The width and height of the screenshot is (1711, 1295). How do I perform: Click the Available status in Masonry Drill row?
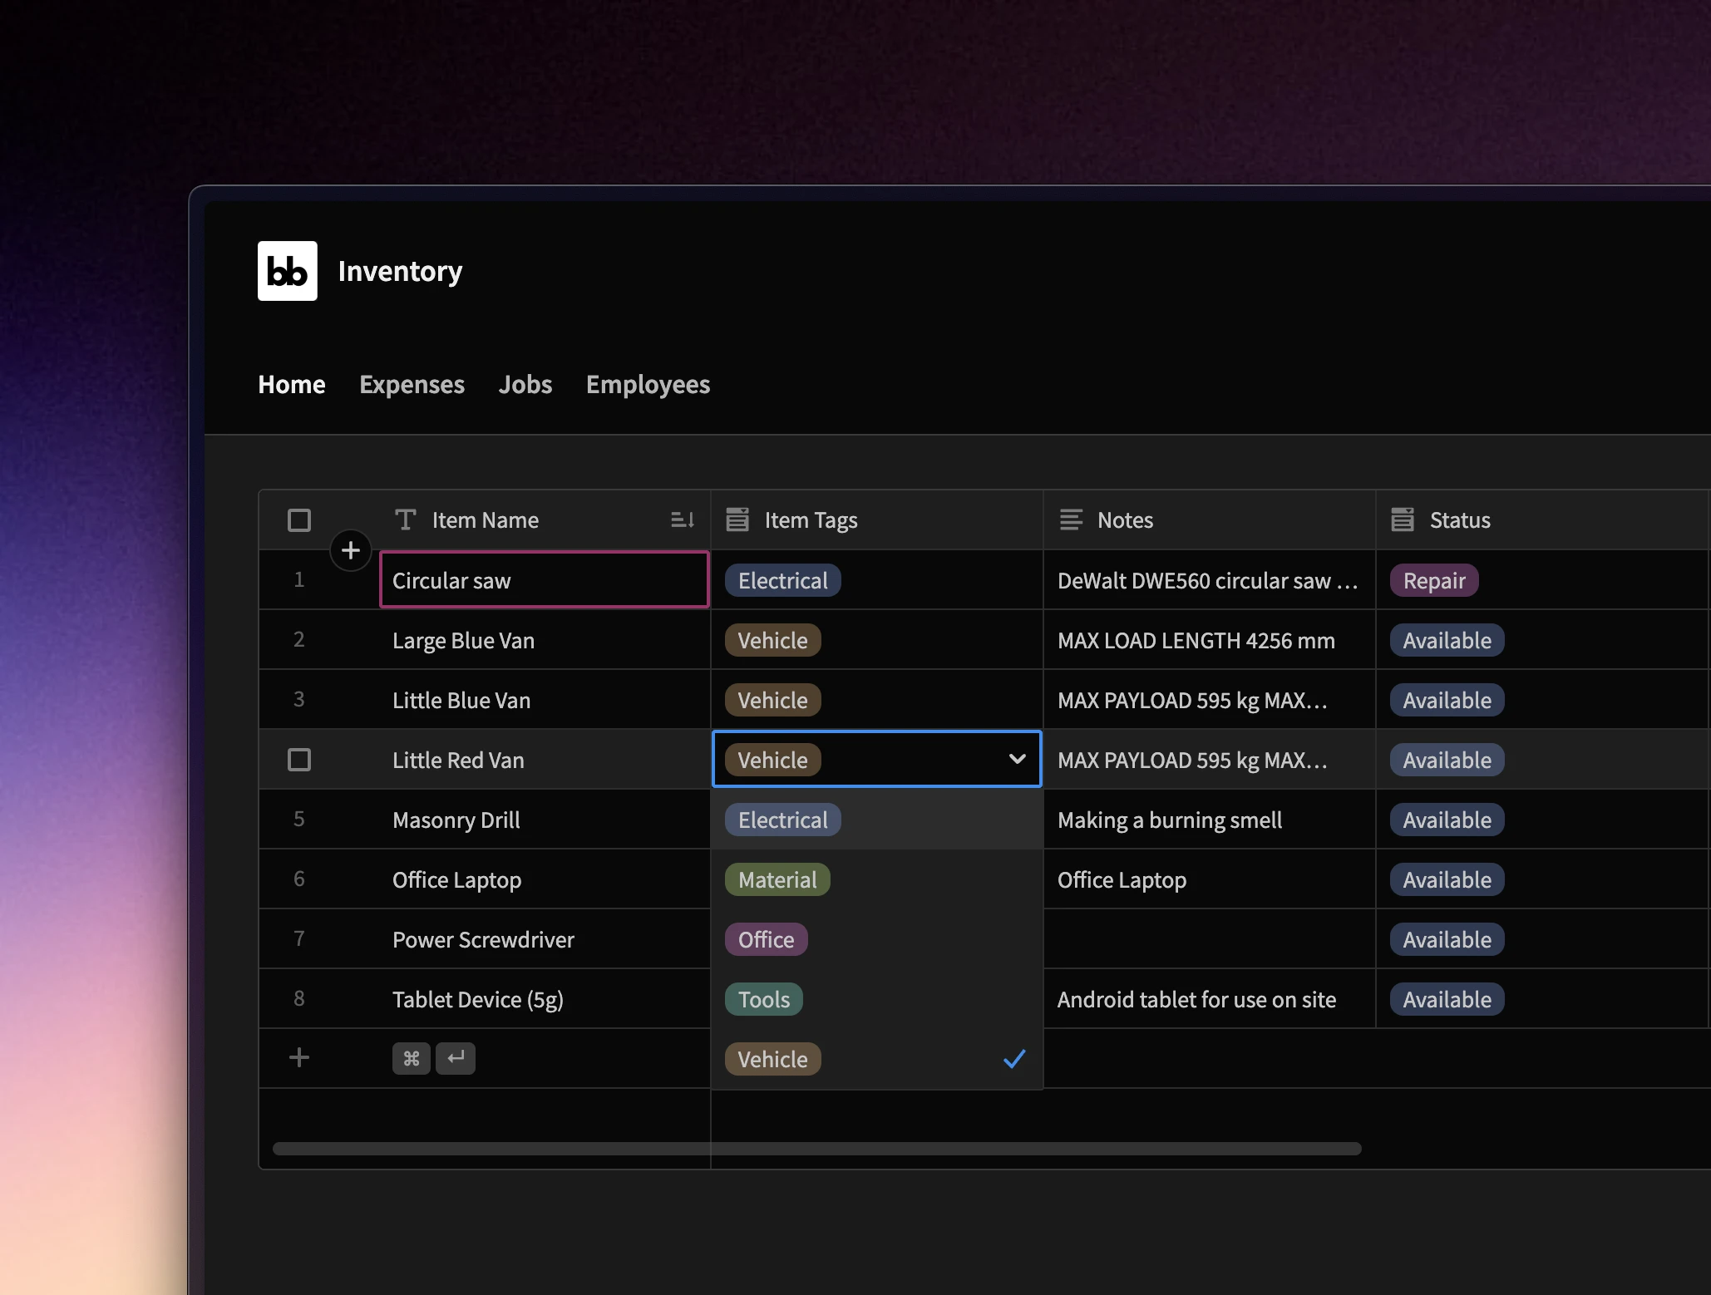1447,820
